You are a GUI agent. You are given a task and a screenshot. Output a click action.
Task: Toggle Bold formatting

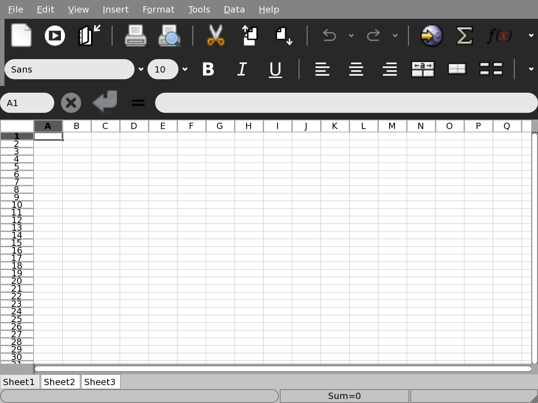(x=208, y=69)
